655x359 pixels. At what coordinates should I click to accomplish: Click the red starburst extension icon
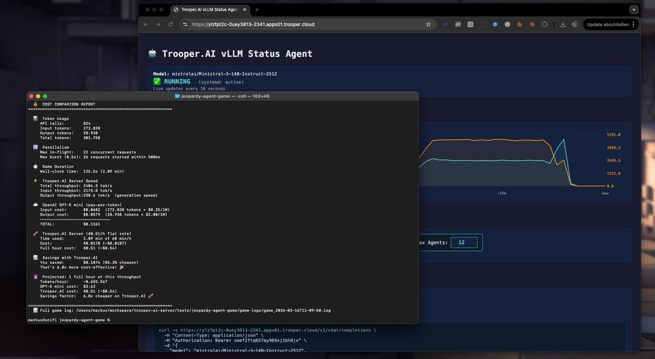tap(532, 24)
